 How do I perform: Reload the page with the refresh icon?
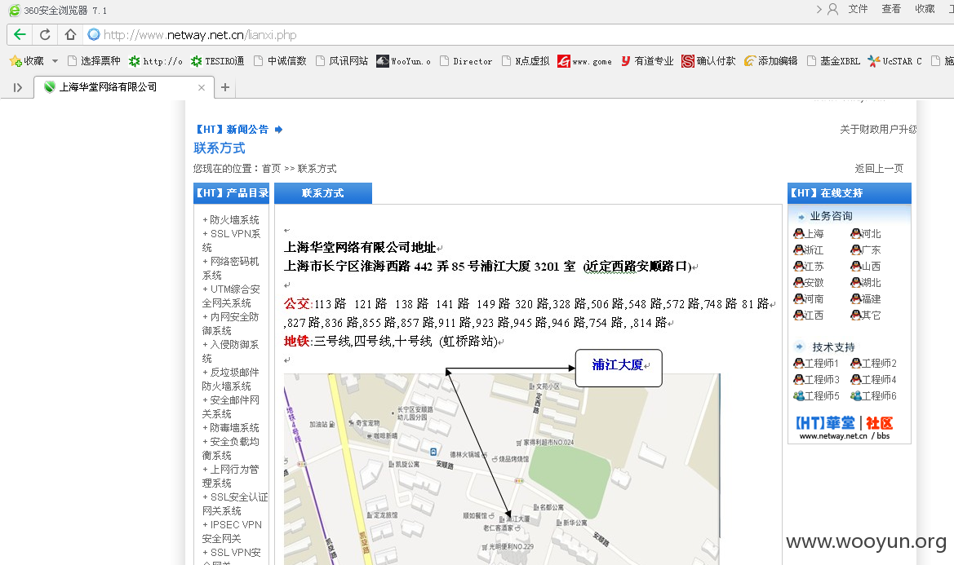[x=45, y=34]
